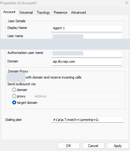Viewport: 130px width, 151px height.
Task: Click the OK button
Action: click(68, 146)
